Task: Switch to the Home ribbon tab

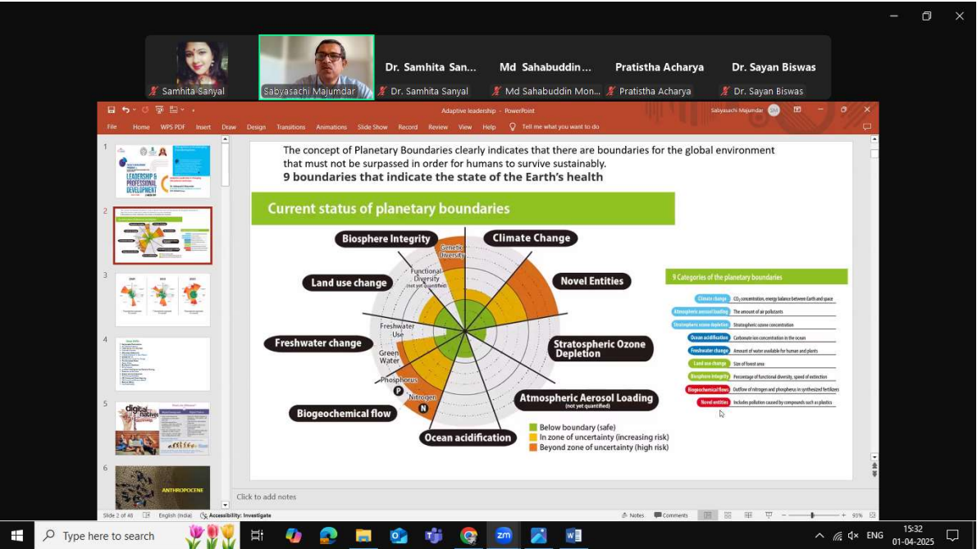Action: coord(141,127)
